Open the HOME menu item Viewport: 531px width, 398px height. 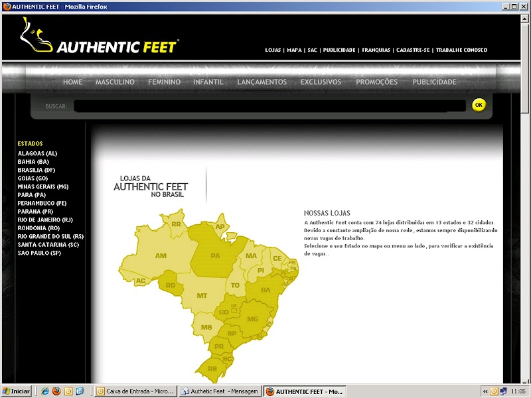click(x=73, y=82)
